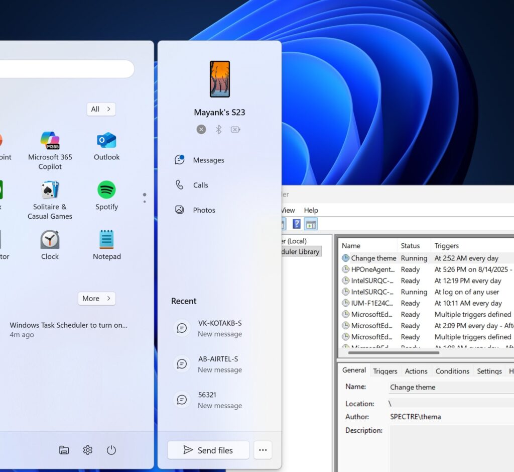The image size is (514, 472).
Task: Open Photos in Phone Link
Action: click(203, 210)
